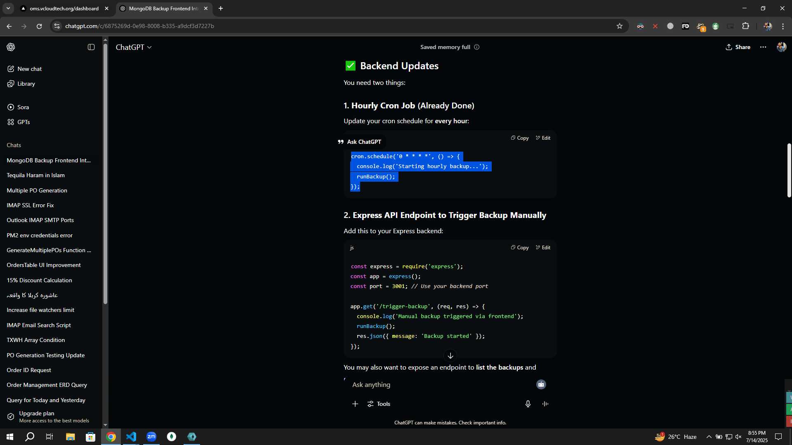
Task: Open the 15% Discount Calculation chat
Action: pos(39,280)
